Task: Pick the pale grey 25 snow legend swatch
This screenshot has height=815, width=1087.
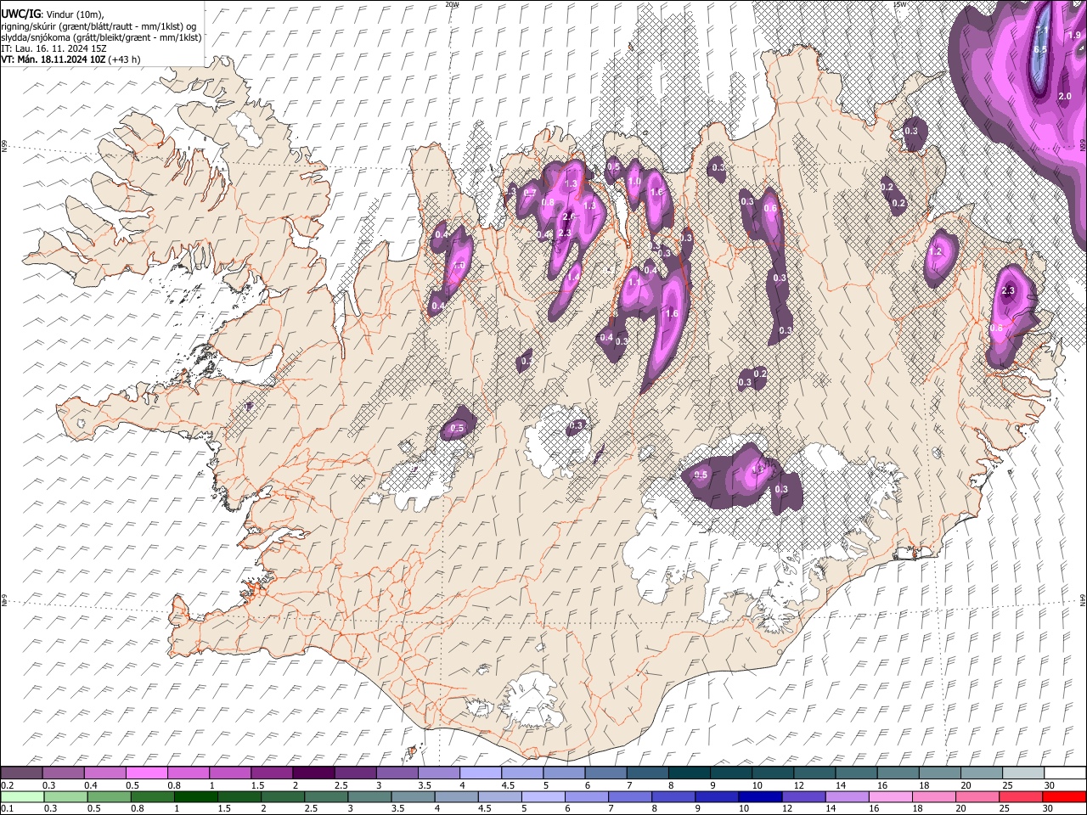Action: (1024, 773)
